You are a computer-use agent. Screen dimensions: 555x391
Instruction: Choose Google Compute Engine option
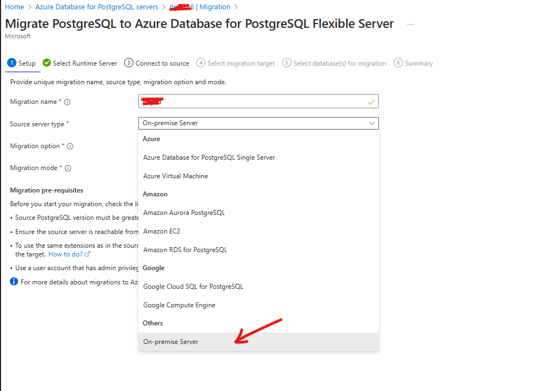259,305
